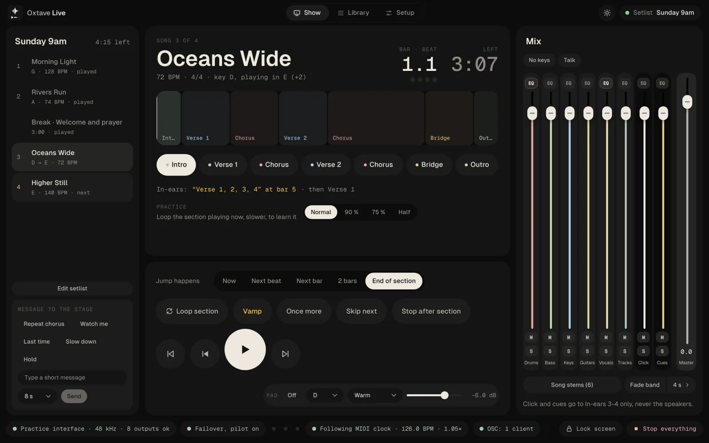Image resolution: width=709 pixels, height=443 pixels.
Task: Click the Bridge block in the timeline
Action: [449, 118]
